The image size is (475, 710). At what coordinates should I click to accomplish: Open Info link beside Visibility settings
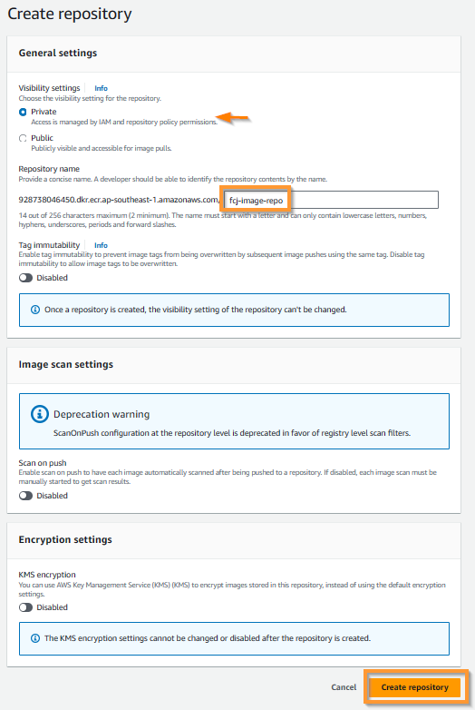pos(101,88)
